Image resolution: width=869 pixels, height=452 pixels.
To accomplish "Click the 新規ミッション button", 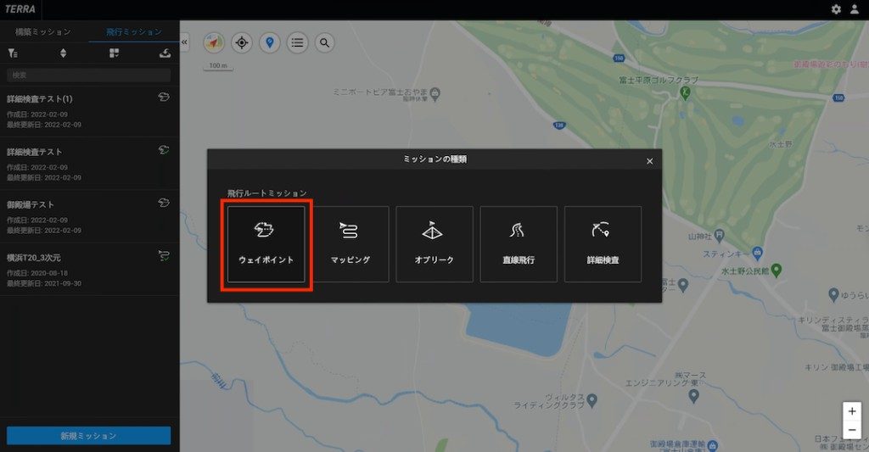I will [x=88, y=436].
